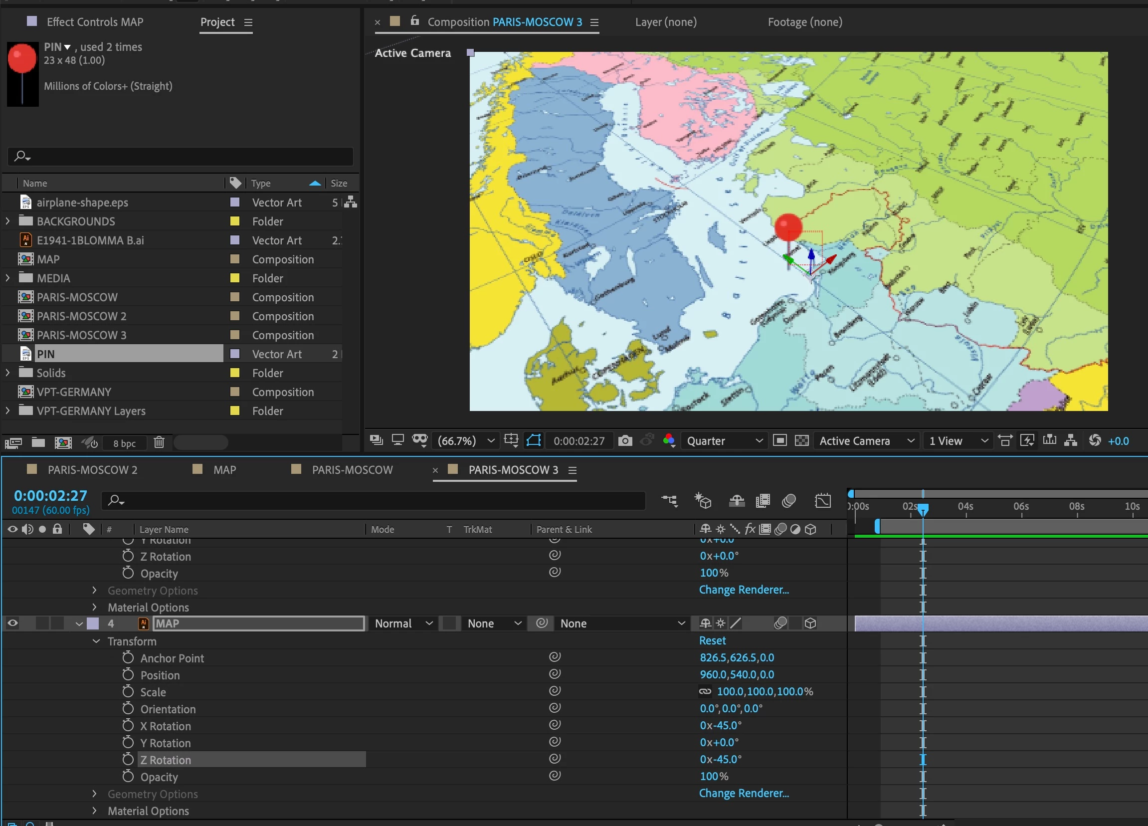Expand the BACKGROUNDS folder in Project panel
This screenshot has width=1148, height=826.
(x=7, y=221)
